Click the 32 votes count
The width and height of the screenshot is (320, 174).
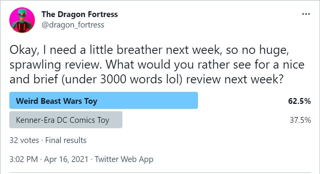point(24,140)
